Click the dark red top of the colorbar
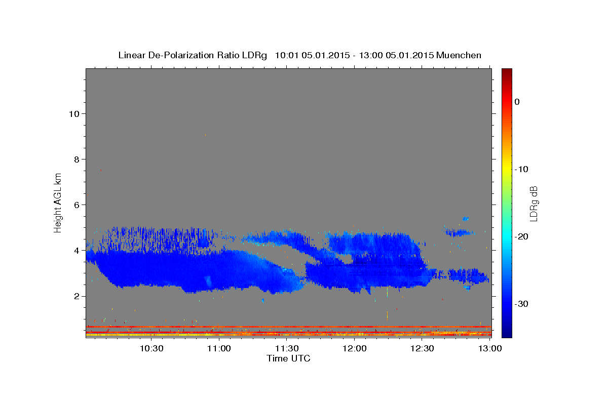 coord(507,72)
